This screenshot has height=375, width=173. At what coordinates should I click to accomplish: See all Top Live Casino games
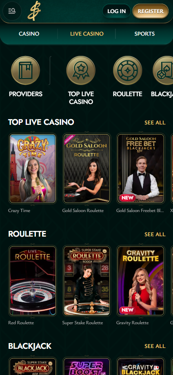(155, 122)
